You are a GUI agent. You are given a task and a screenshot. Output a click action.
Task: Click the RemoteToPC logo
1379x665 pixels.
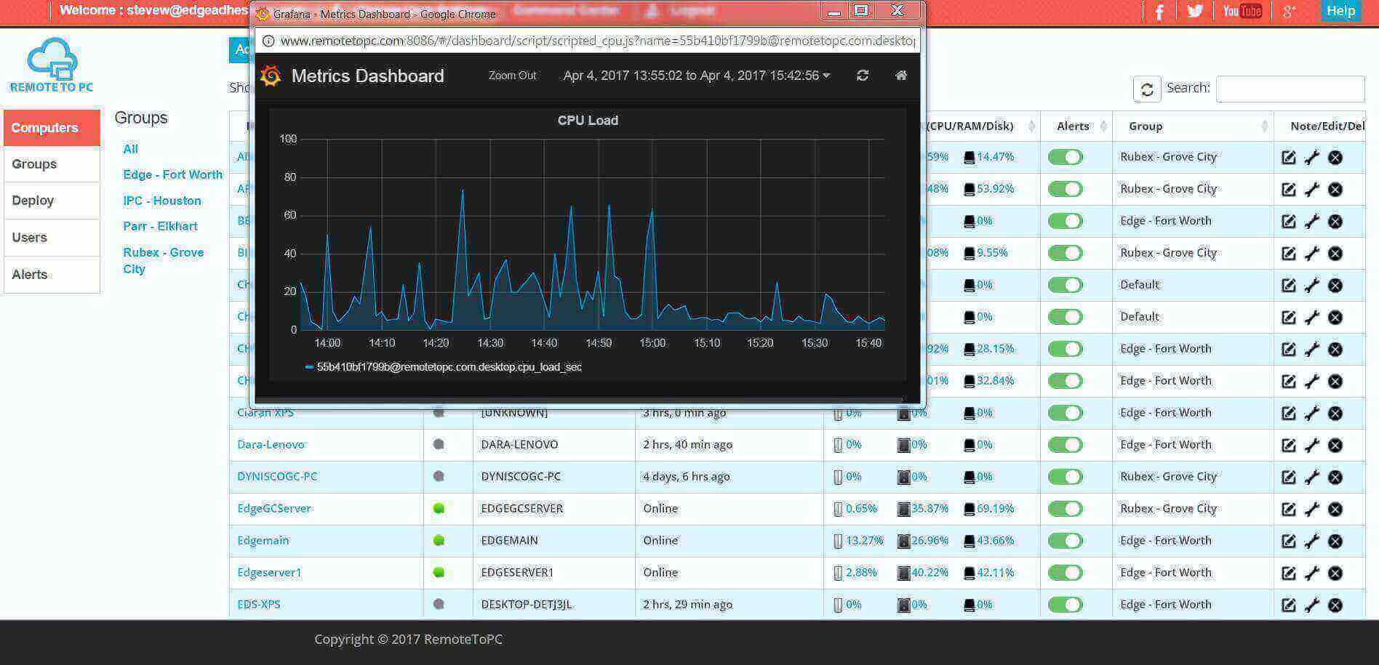52,65
